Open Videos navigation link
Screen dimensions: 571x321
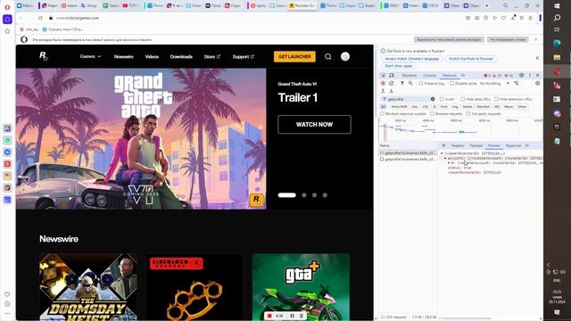[x=152, y=57]
